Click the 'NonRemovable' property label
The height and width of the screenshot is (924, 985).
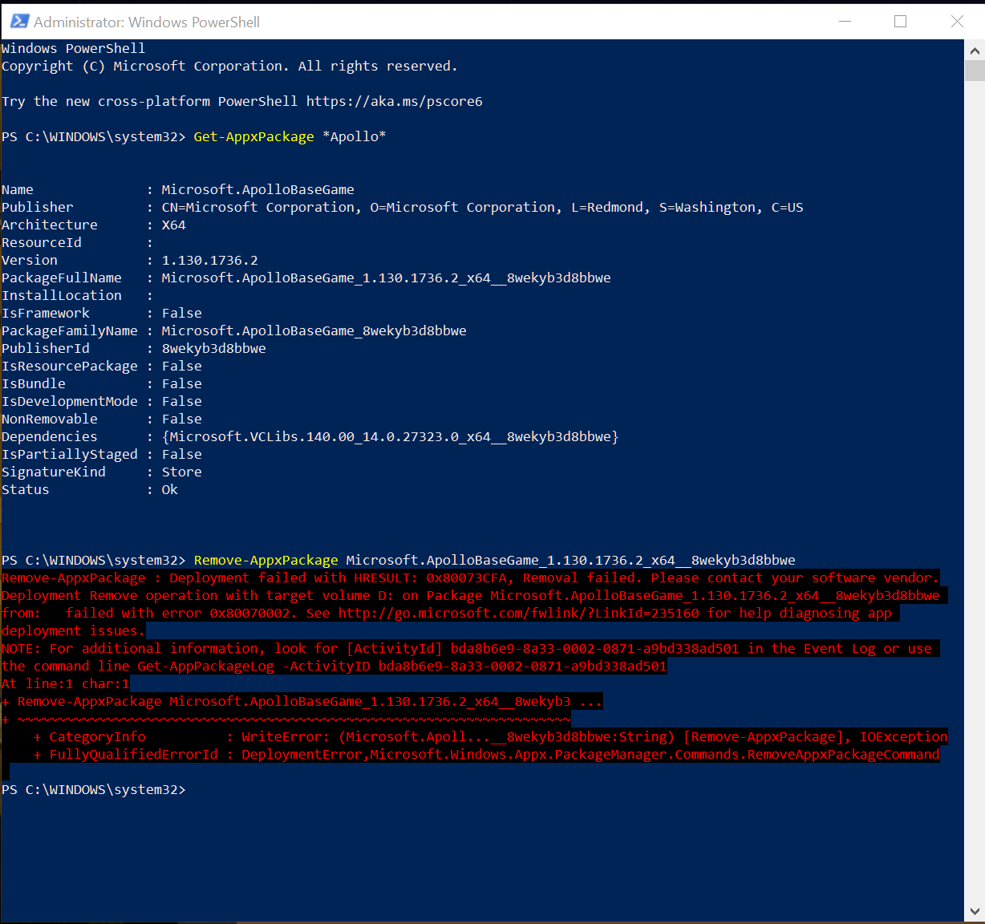50,419
